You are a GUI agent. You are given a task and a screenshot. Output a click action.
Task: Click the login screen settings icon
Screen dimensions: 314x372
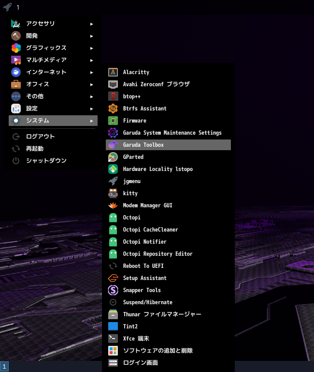point(113,362)
